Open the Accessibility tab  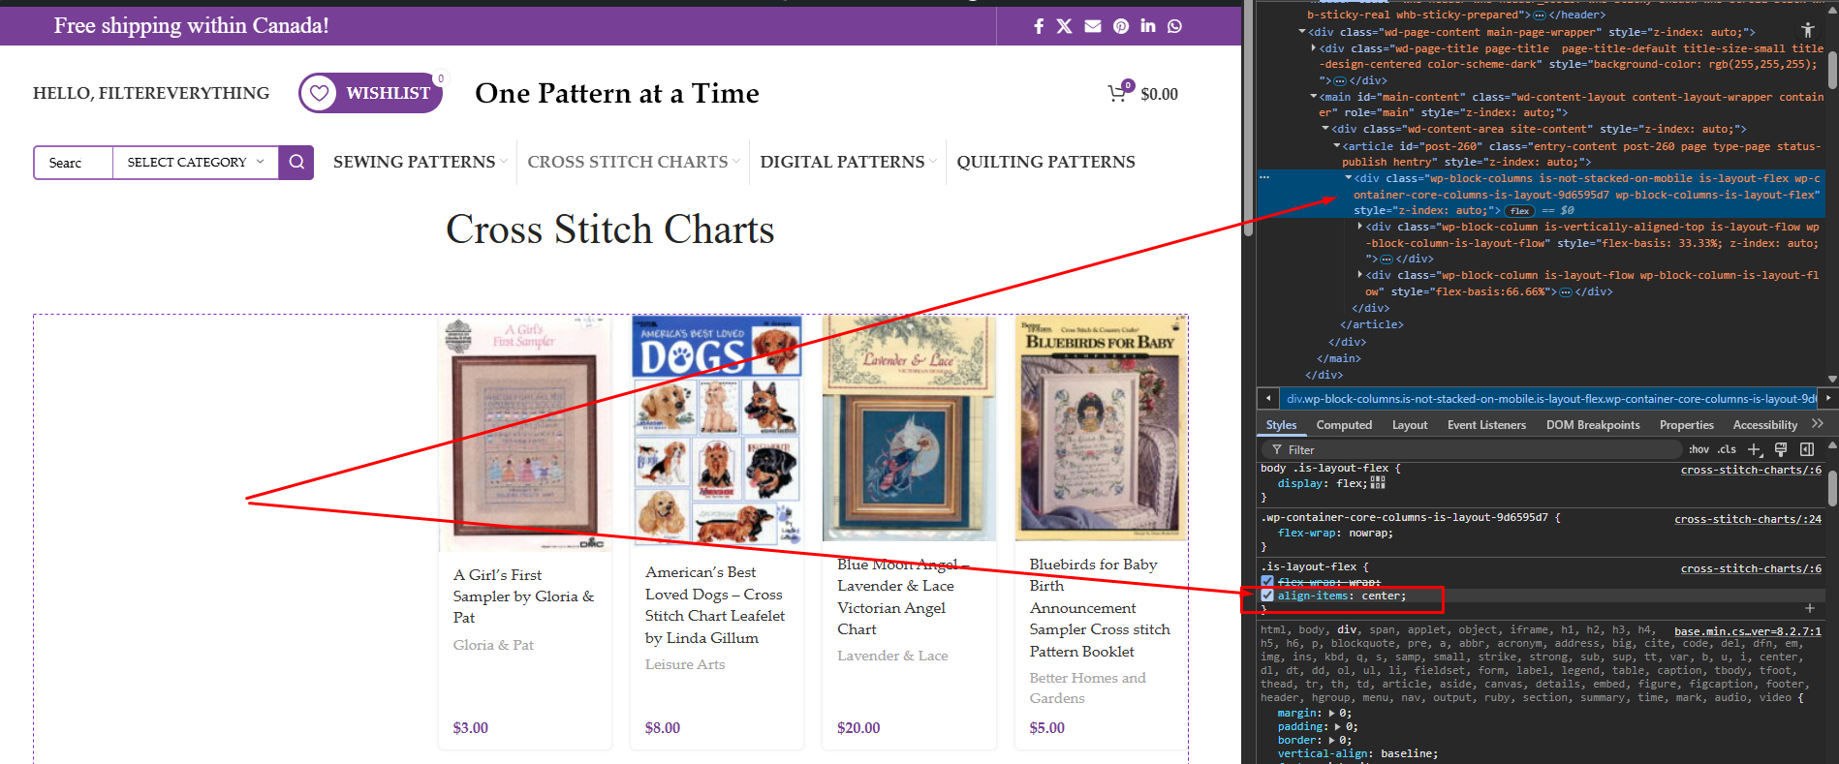(1764, 425)
